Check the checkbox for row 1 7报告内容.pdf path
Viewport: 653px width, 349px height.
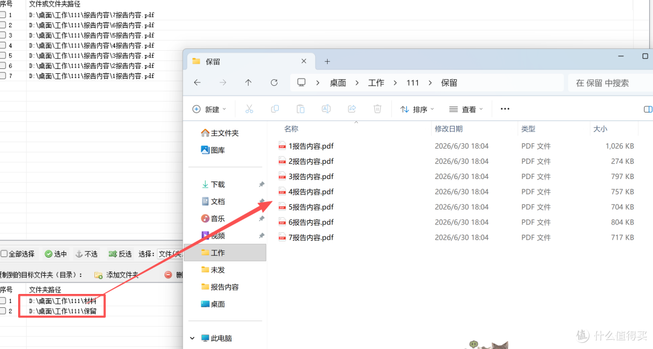[3, 15]
